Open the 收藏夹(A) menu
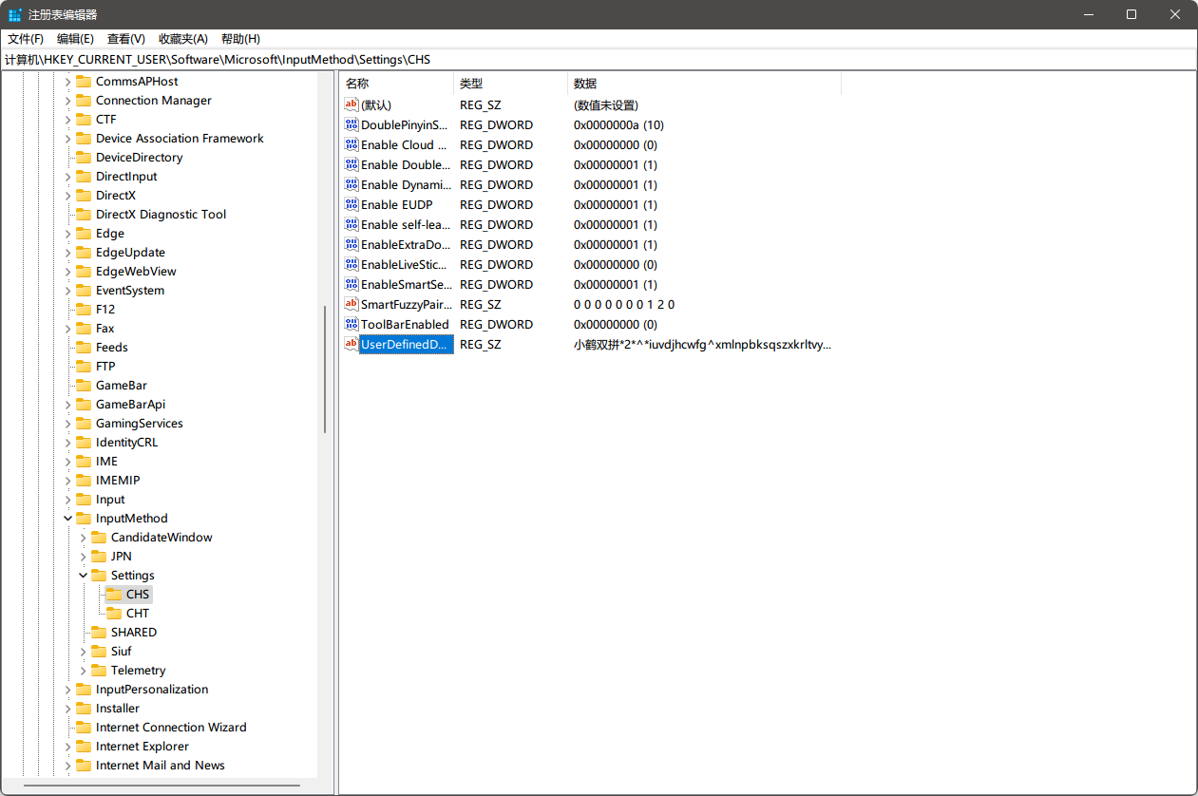1198x796 pixels. tap(182, 39)
